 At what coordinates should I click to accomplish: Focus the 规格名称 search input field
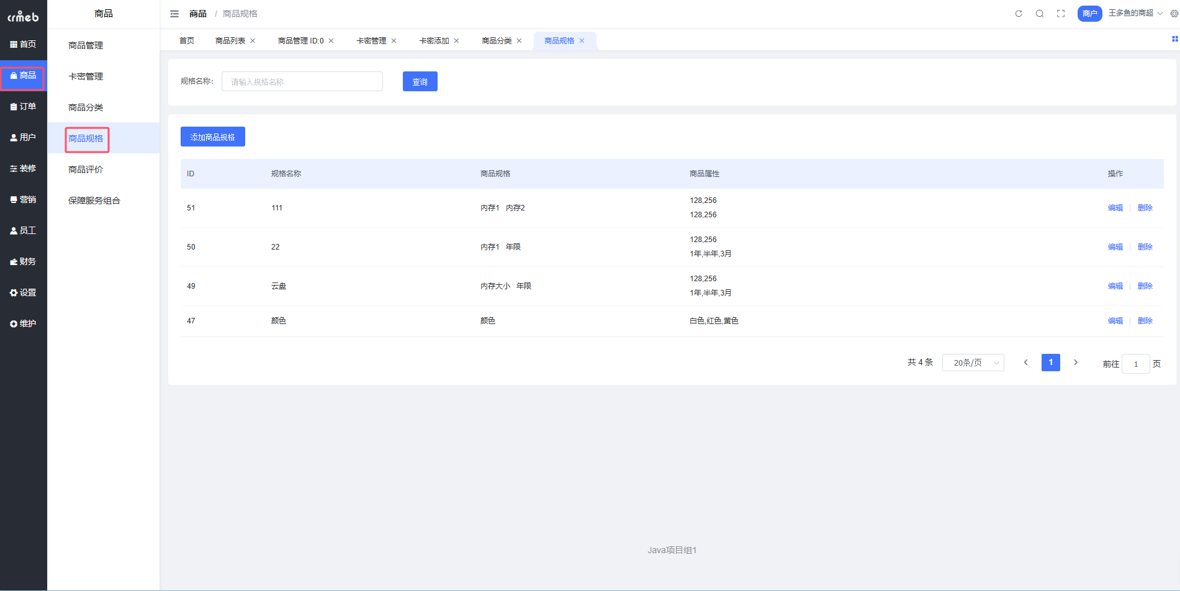pos(302,82)
